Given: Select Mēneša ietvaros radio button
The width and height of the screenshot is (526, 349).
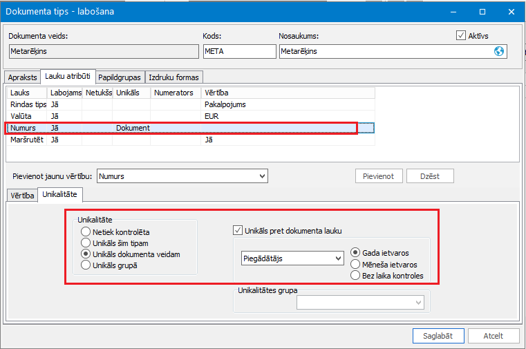Looking at the screenshot, I should tap(355, 264).
